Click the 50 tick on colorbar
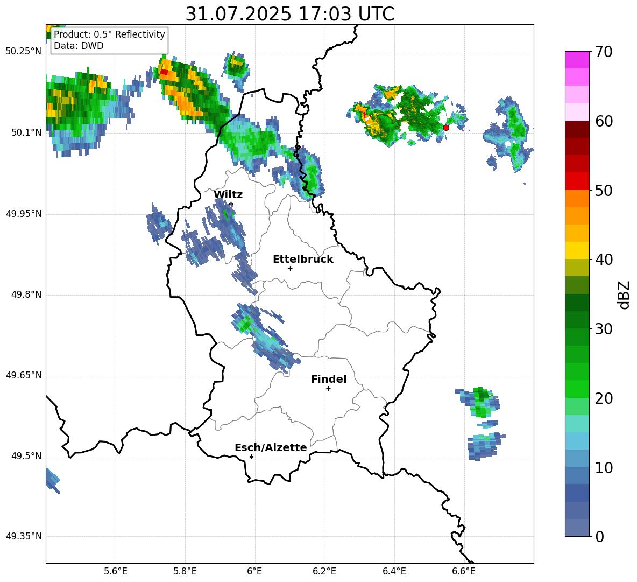Image resolution: width=637 pixels, height=582 pixels. tap(603, 191)
